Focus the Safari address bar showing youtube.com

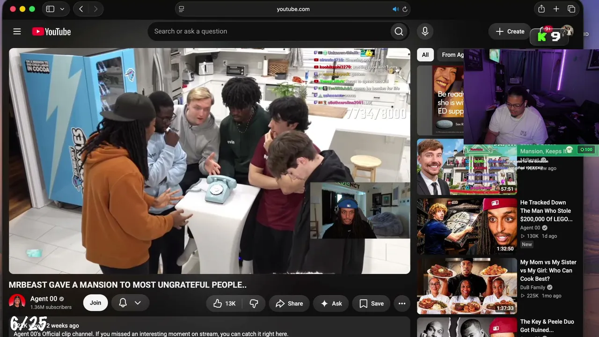tap(293, 9)
